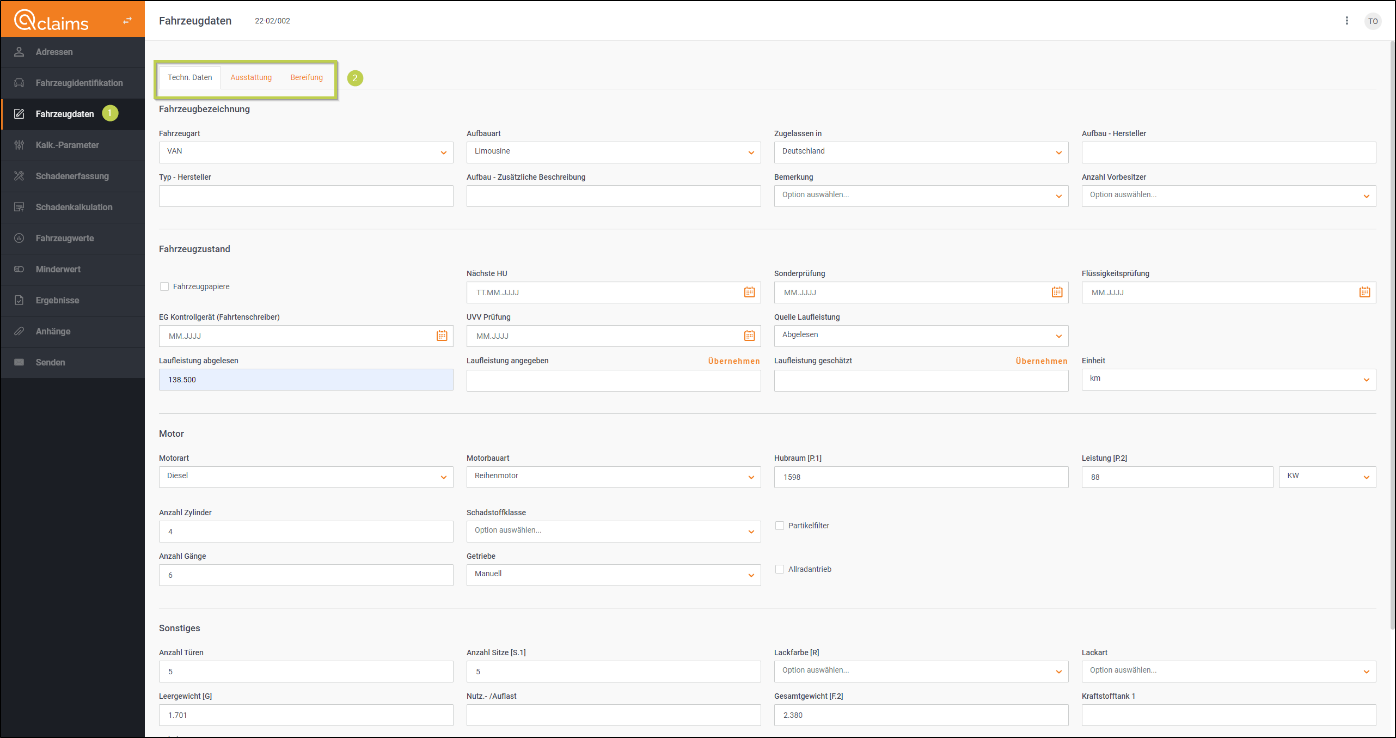1396x738 pixels.
Task: Enable the Fahrzeugpapiere checkbox
Action: 164,286
